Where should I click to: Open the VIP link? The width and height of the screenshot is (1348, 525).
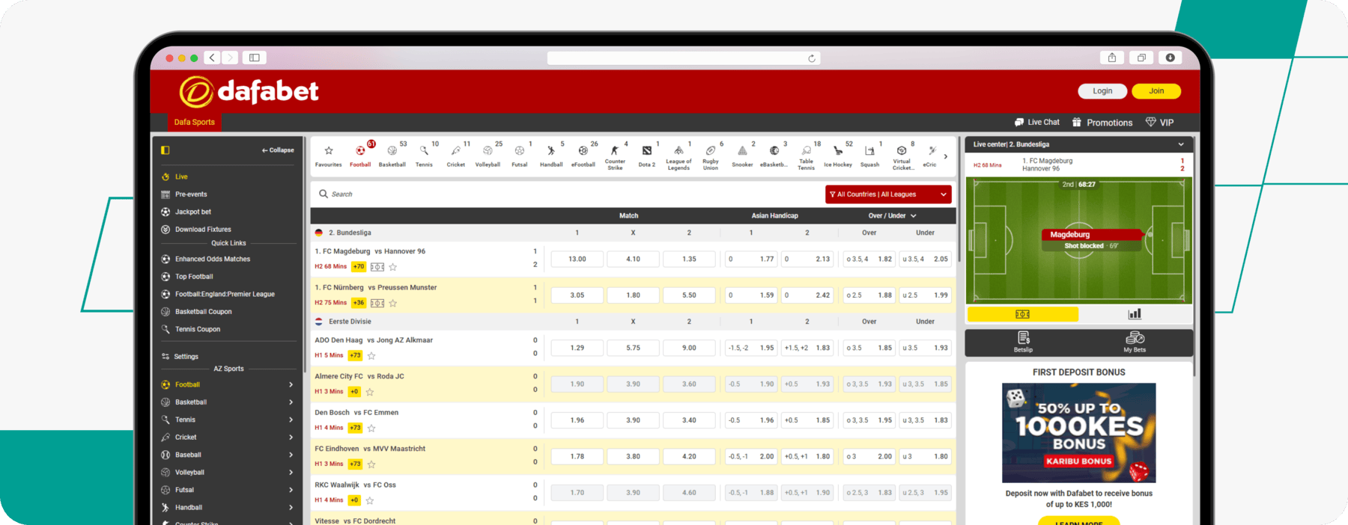pos(1160,123)
